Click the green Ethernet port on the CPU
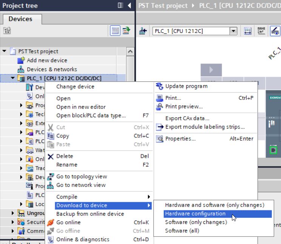The height and width of the screenshot is (244, 281). coord(273,150)
